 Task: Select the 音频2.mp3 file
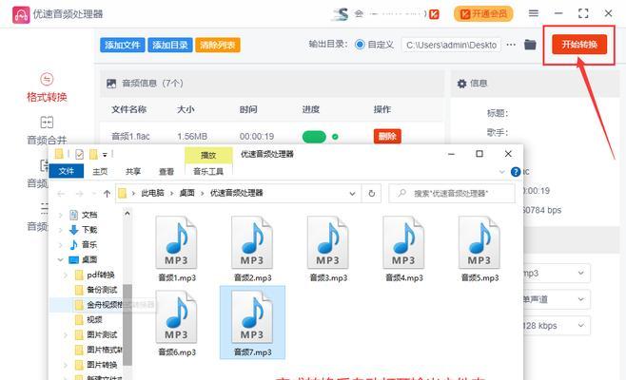click(252, 249)
